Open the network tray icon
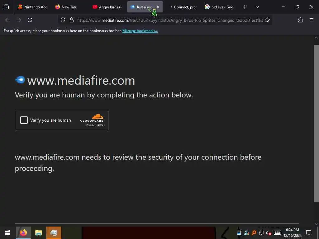 pos(261,233)
